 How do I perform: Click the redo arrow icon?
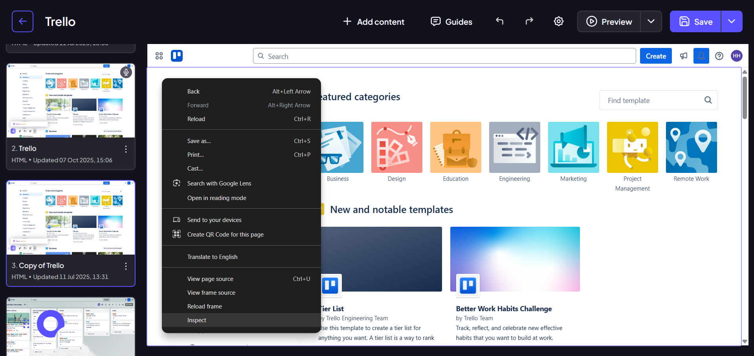click(529, 21)
